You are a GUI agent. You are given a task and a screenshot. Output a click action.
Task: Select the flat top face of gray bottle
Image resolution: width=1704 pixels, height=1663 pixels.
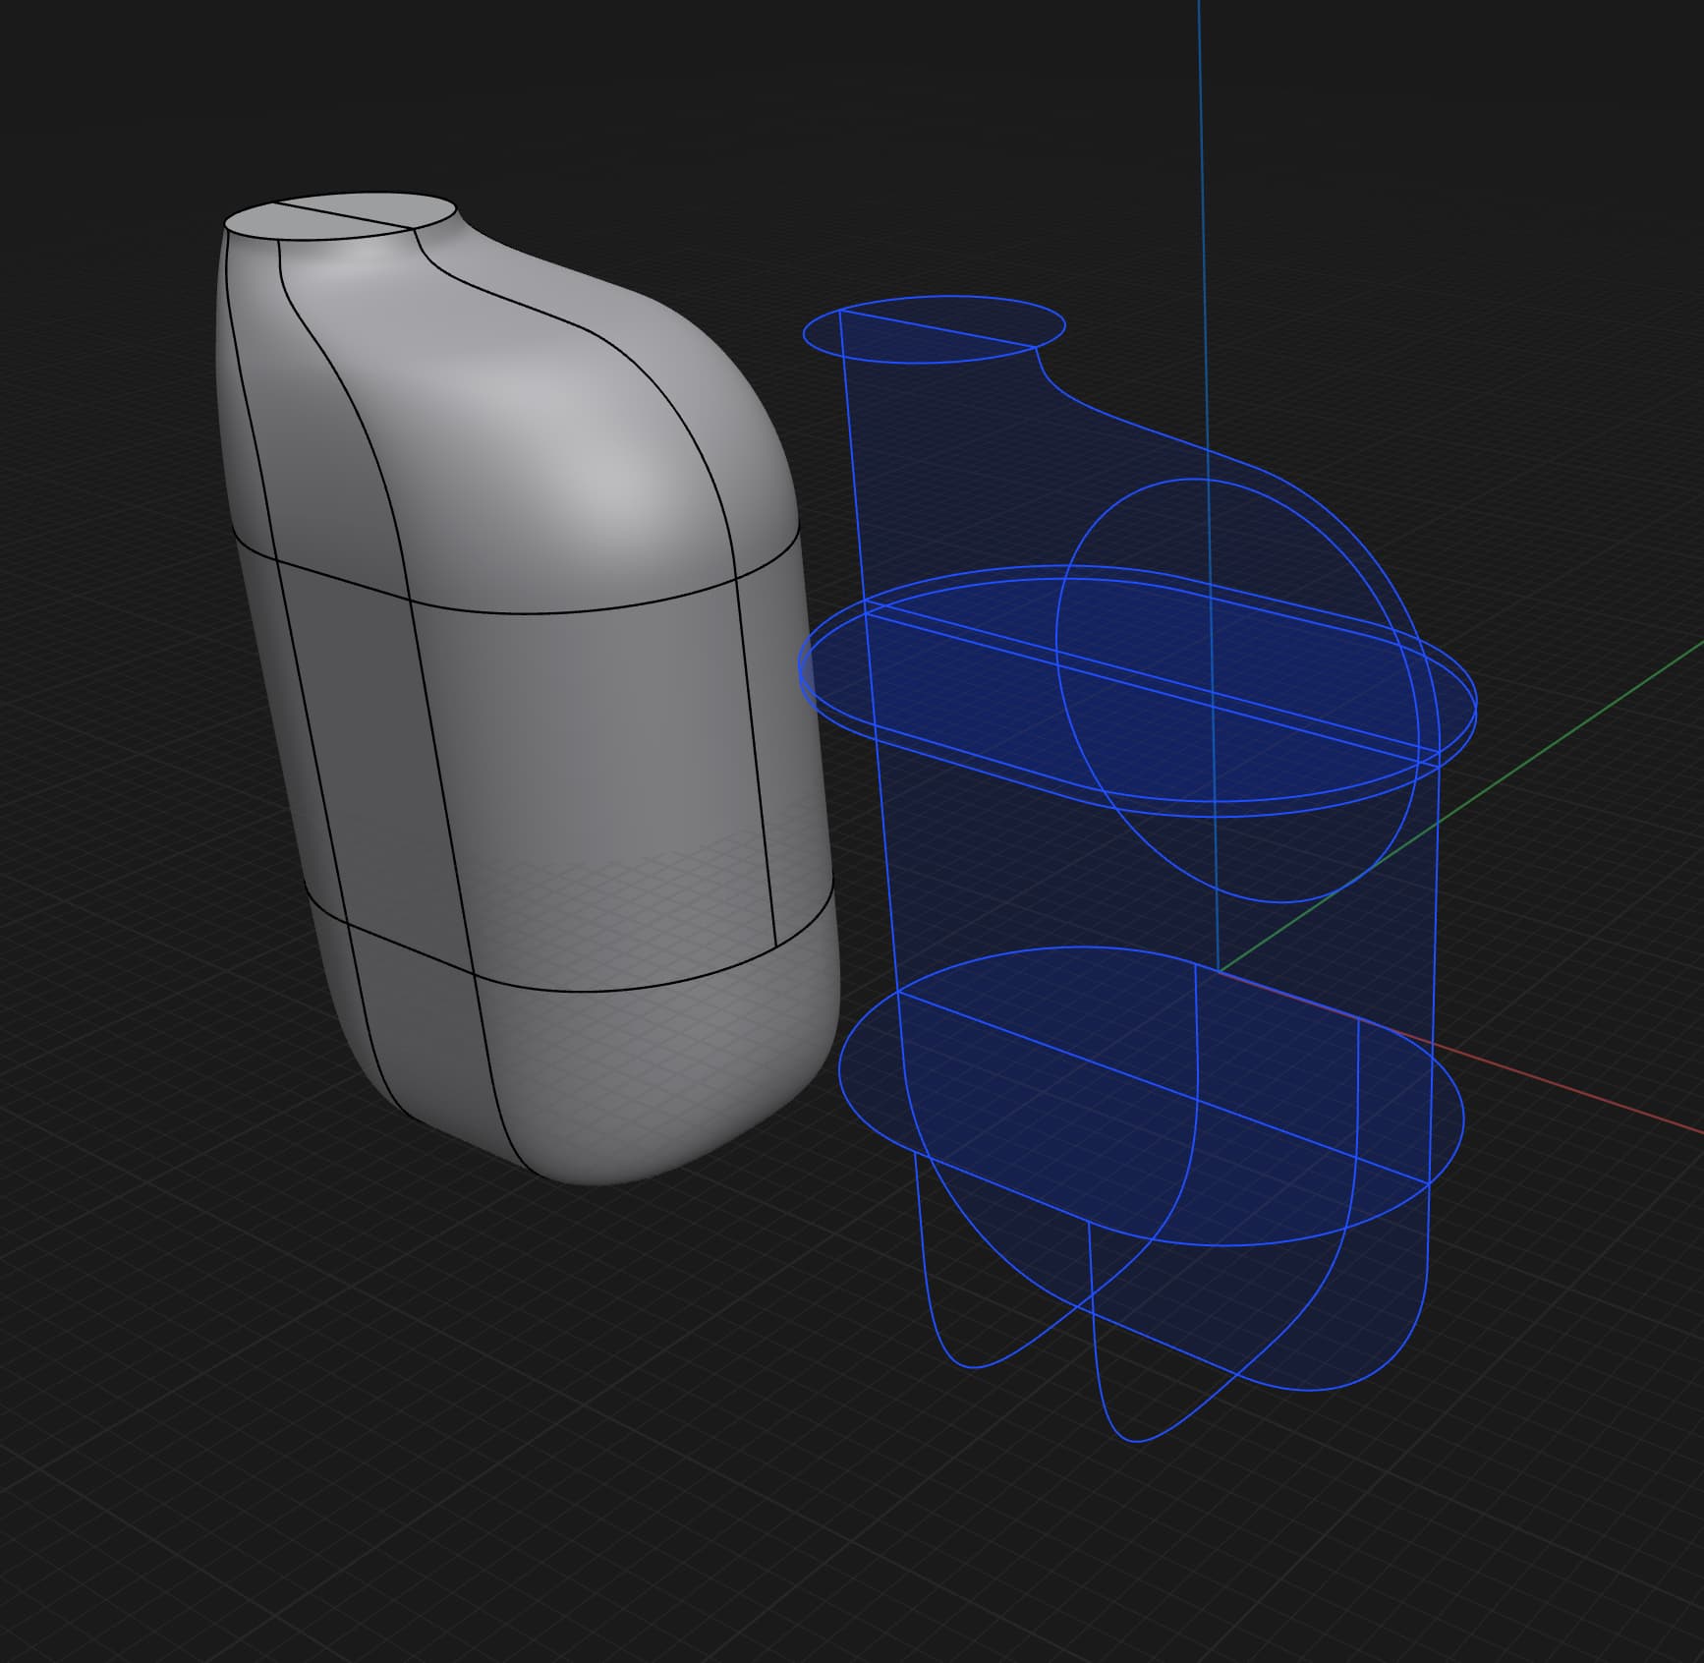340,215
